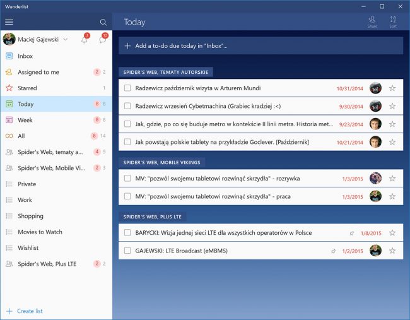Open the hamburger menu in sidebar
410x320 pixels.
coord(9,22)
